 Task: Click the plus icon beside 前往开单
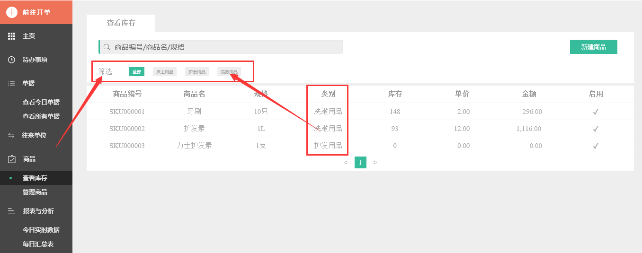tap(12, 12)
